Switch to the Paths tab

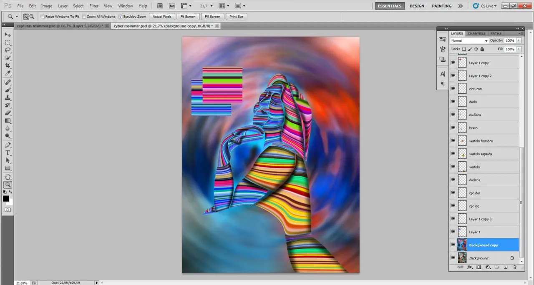coord(496,33)
